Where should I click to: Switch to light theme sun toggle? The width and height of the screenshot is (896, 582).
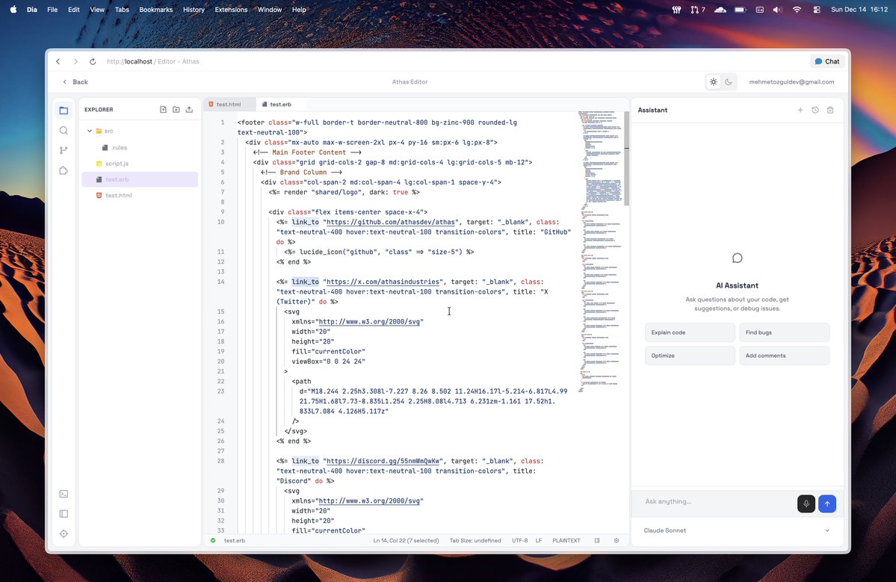click(x=713, y=81)
